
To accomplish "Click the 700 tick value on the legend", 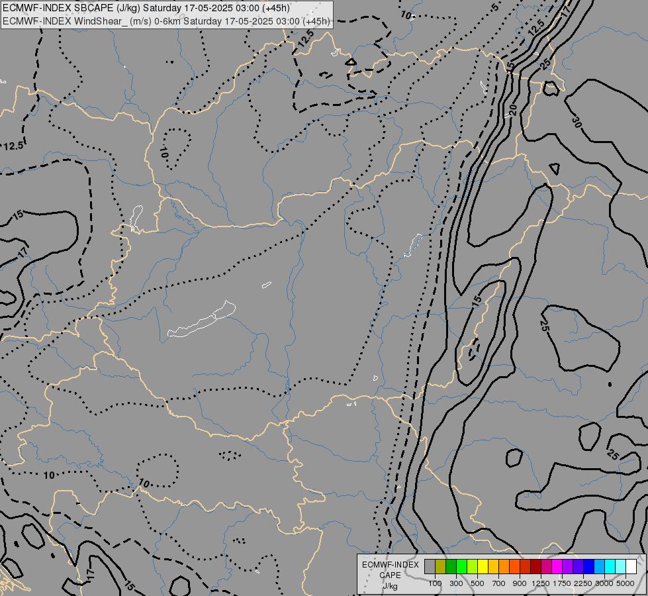I will [499, 583].
